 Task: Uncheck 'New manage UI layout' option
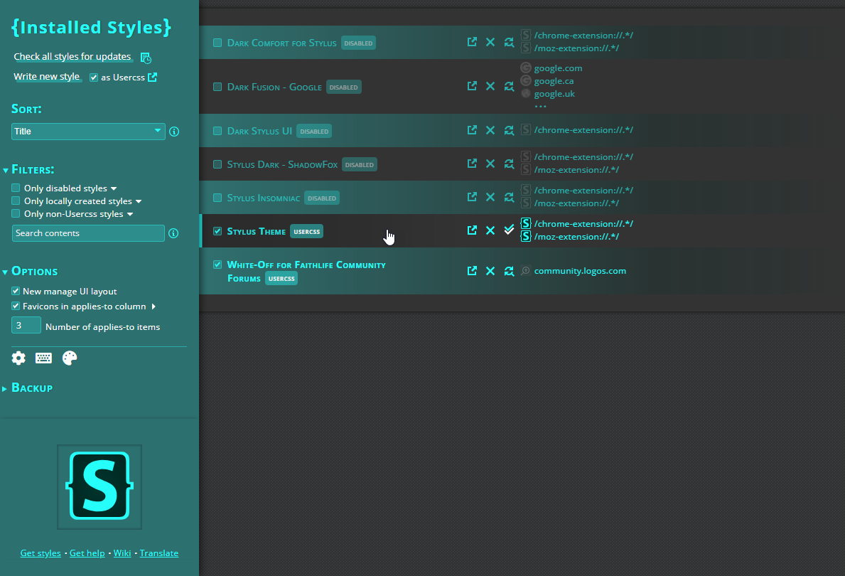[x=16, y=292]
